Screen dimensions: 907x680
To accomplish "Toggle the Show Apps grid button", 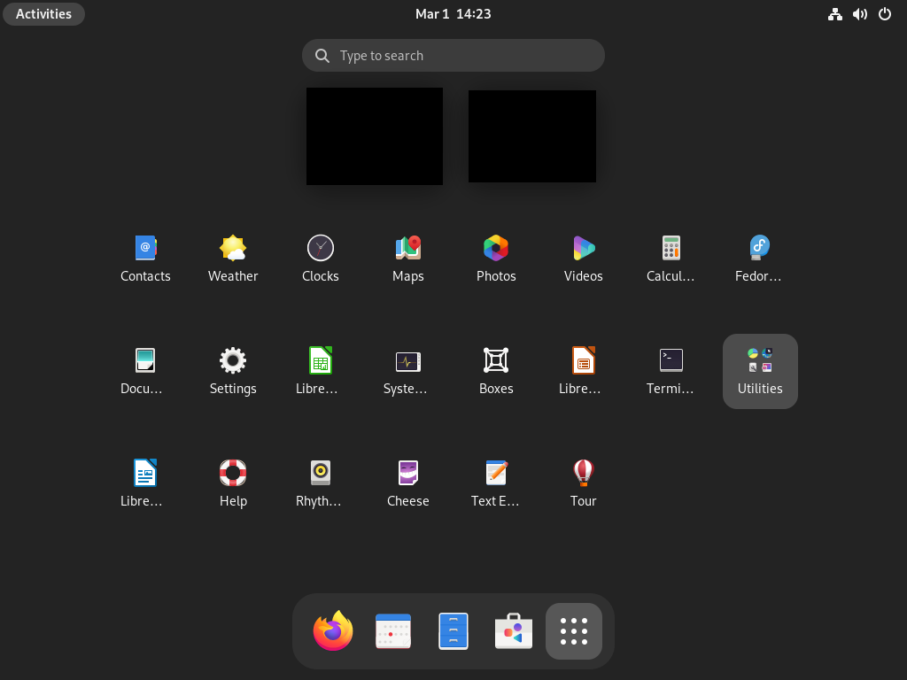I will click(x=574, y=630).
